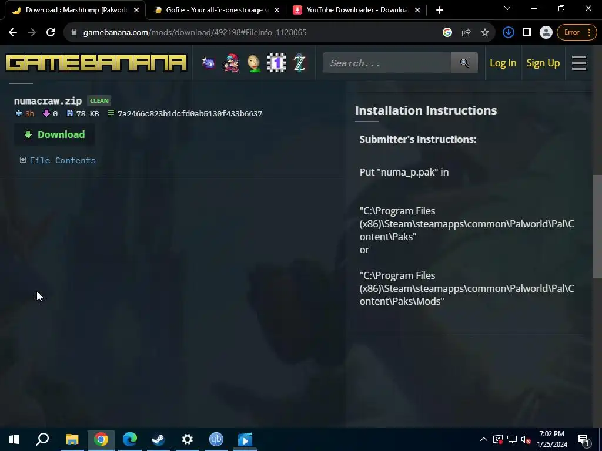Click the 3h file age indicator
Image resolution: width=602 pixels, height=451 pixels.
pos(25,113)
